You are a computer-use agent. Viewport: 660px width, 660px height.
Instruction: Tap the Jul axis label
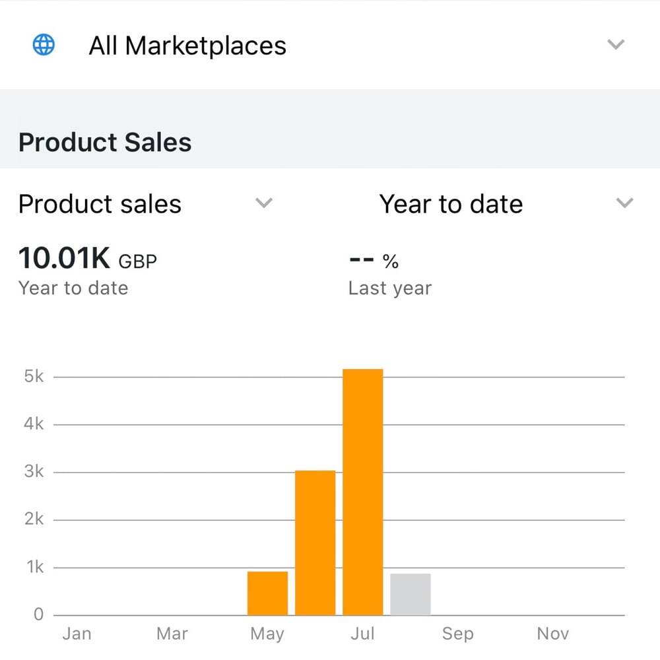362,634
